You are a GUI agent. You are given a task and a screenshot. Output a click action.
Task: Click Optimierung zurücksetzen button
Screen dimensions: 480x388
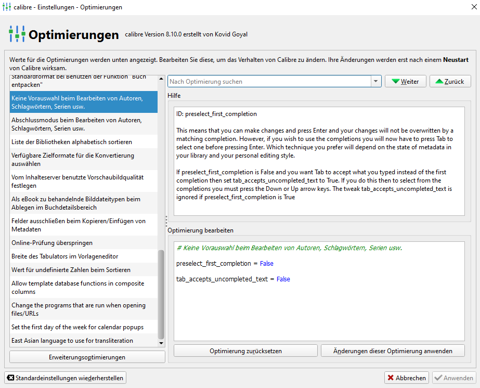245,351
